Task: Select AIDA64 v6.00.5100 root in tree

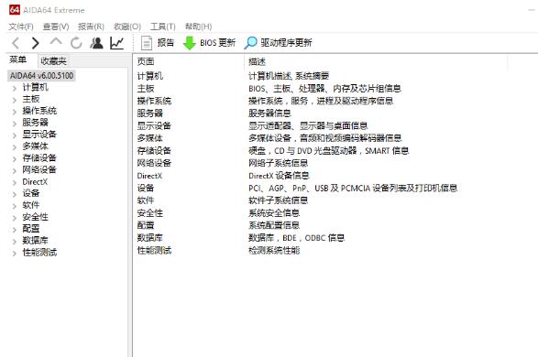Action: tap(41, 75)
